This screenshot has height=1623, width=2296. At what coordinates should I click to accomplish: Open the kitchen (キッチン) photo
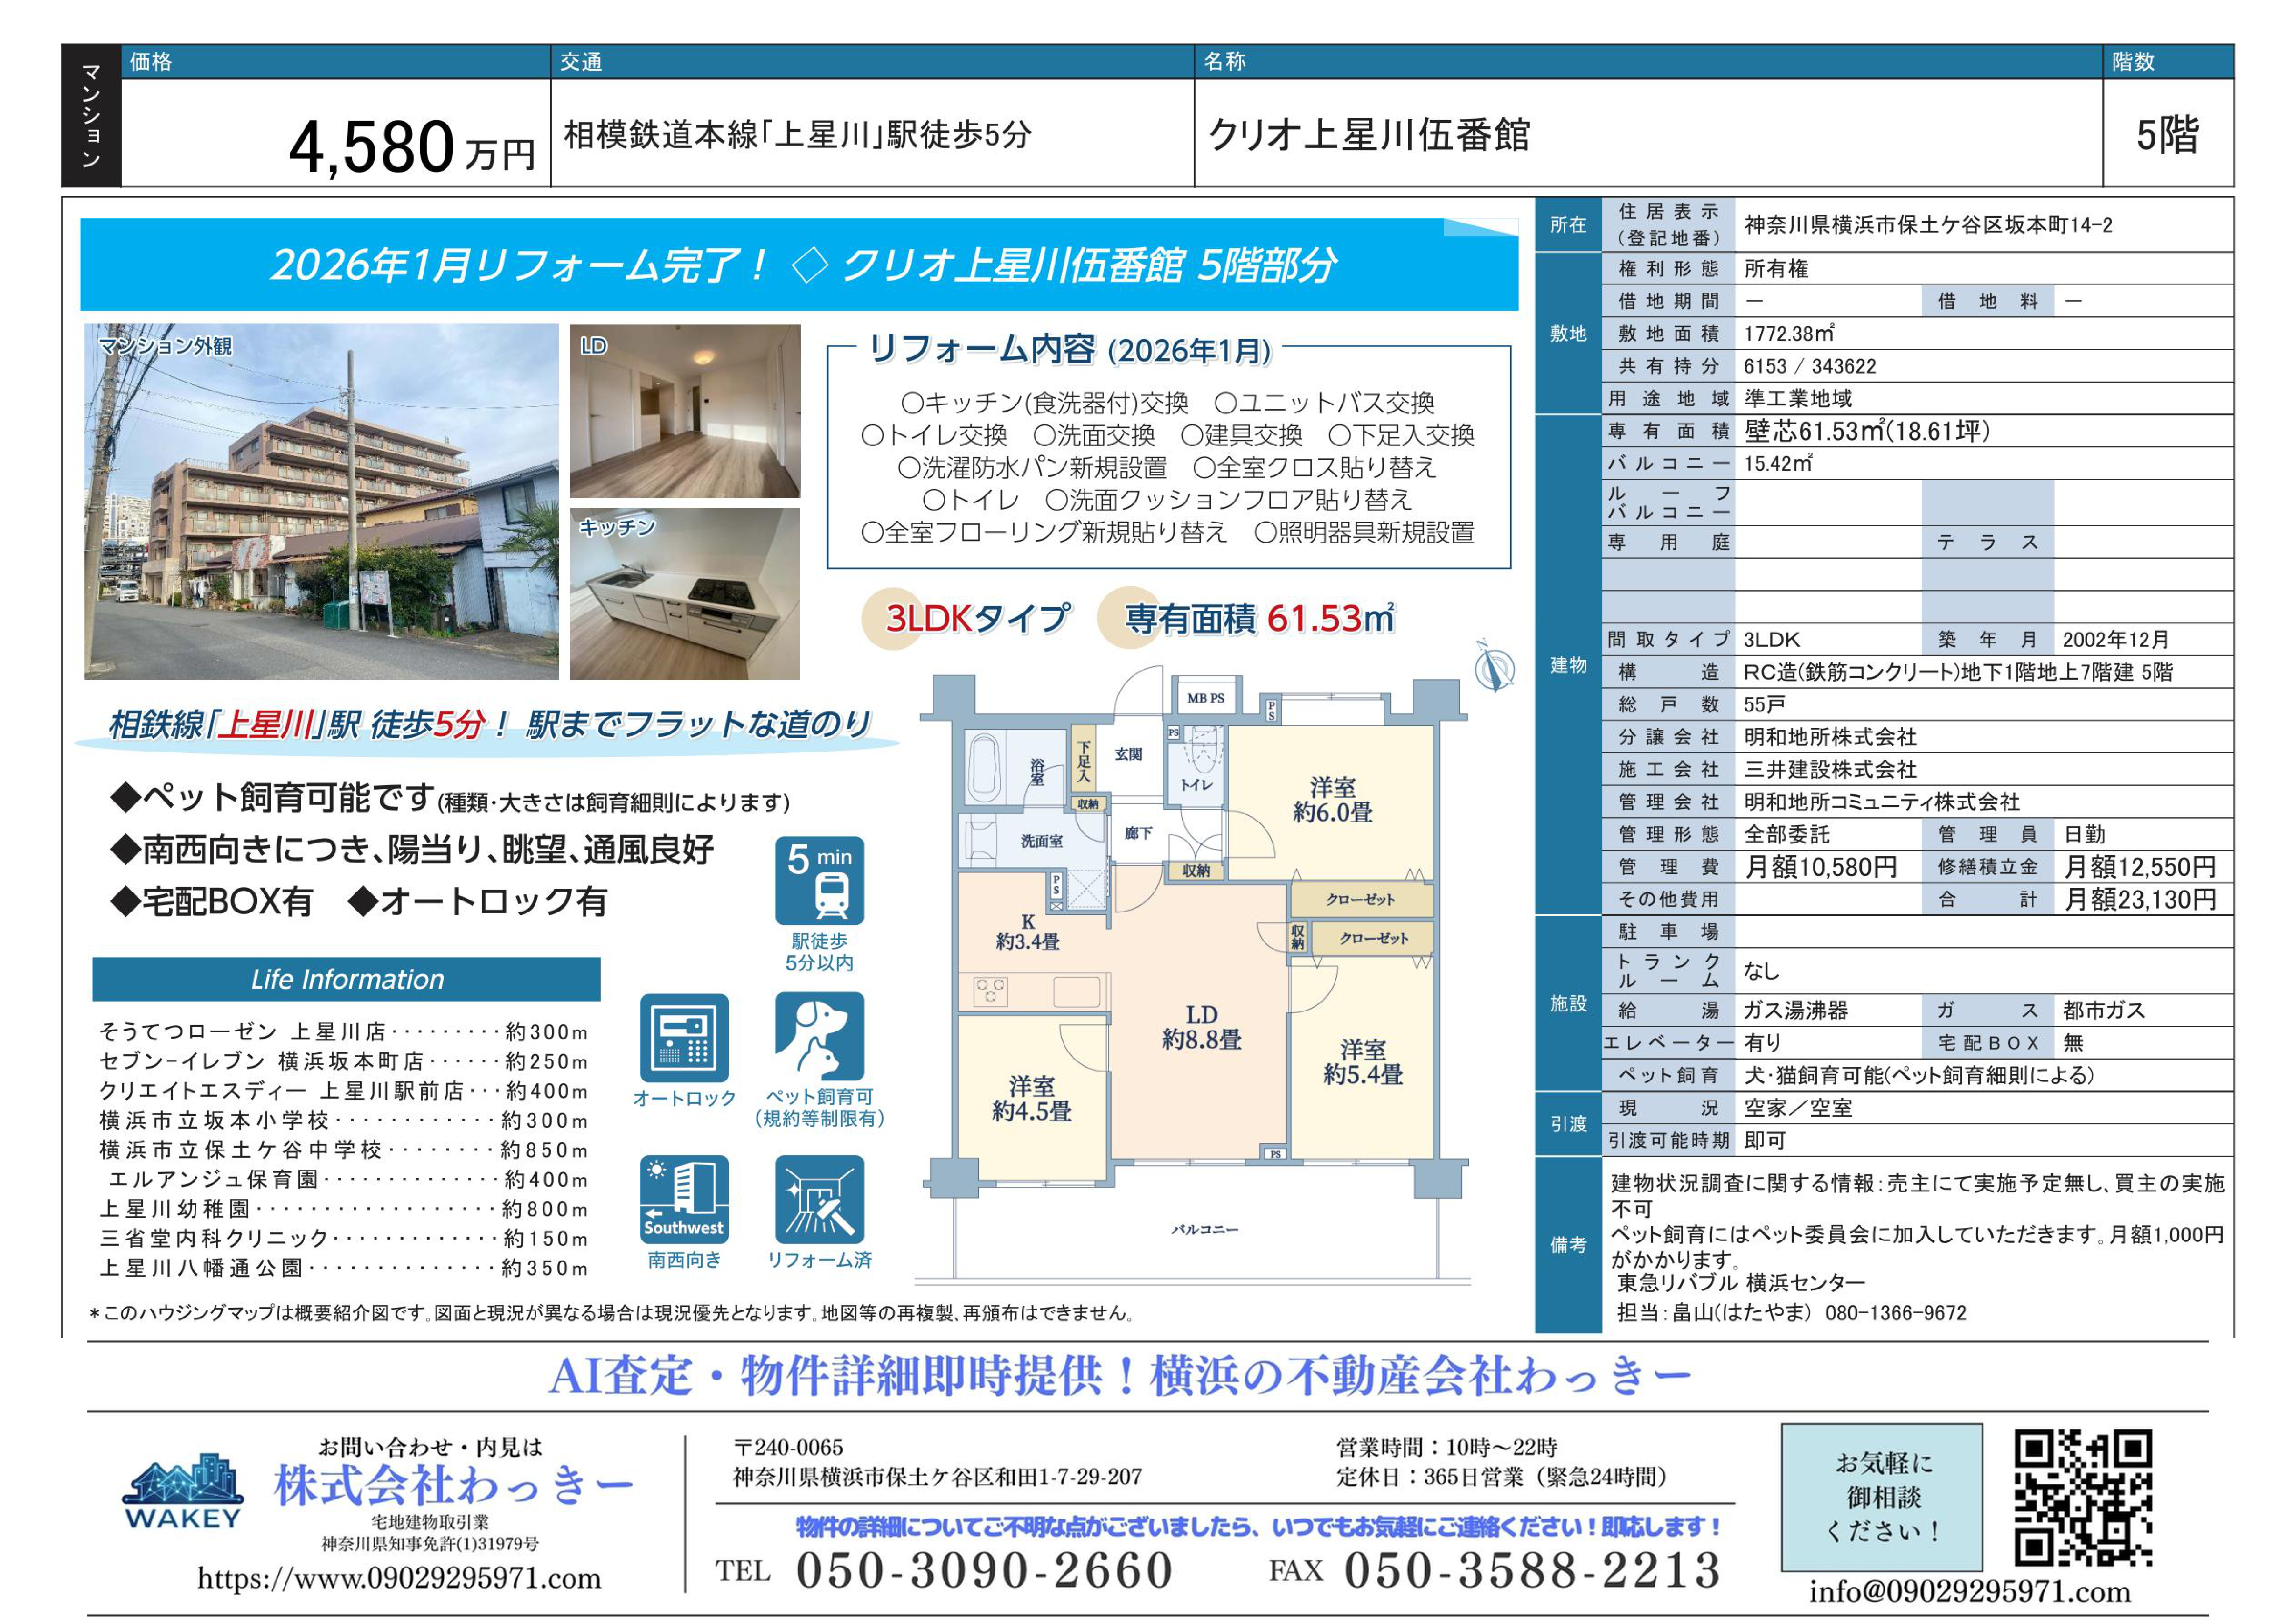[x=685, y=594]
